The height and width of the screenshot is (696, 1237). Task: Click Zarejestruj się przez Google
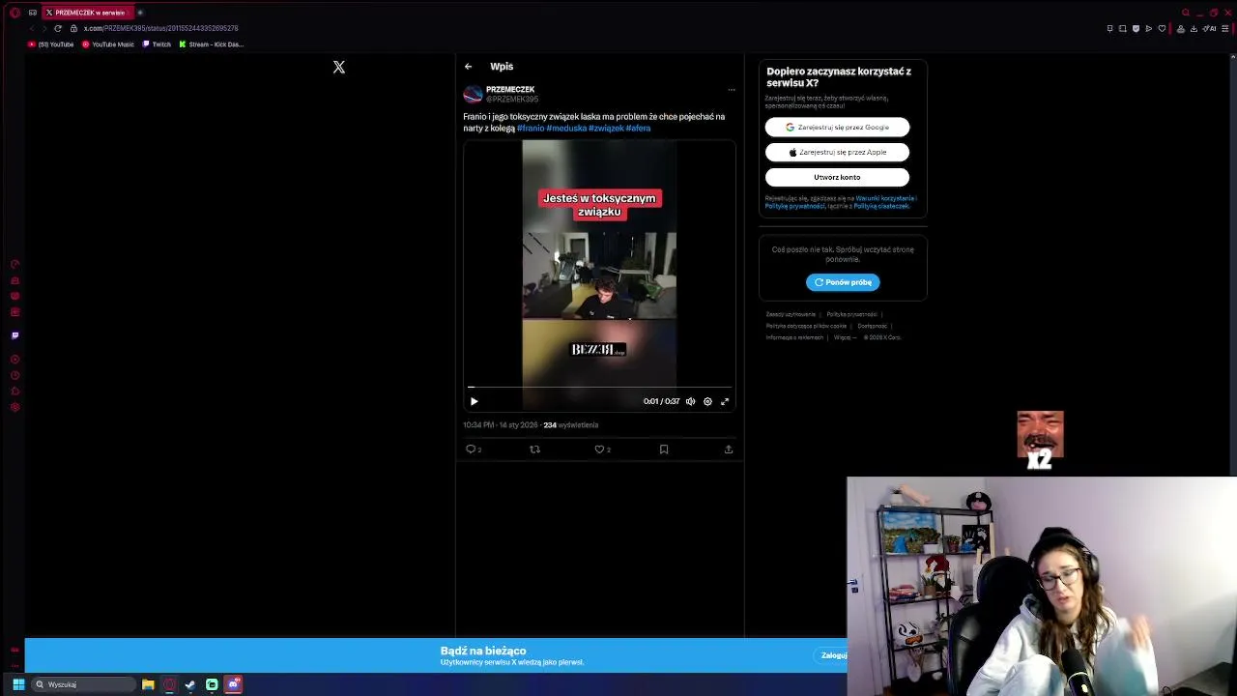pyautogui.click(x=837, y=127)
